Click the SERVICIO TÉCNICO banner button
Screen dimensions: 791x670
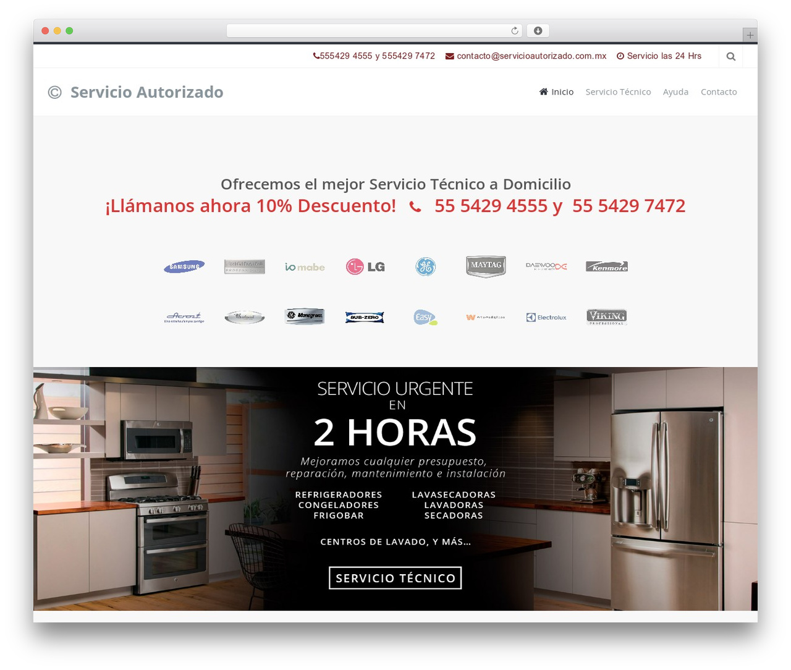click(395, 578)
